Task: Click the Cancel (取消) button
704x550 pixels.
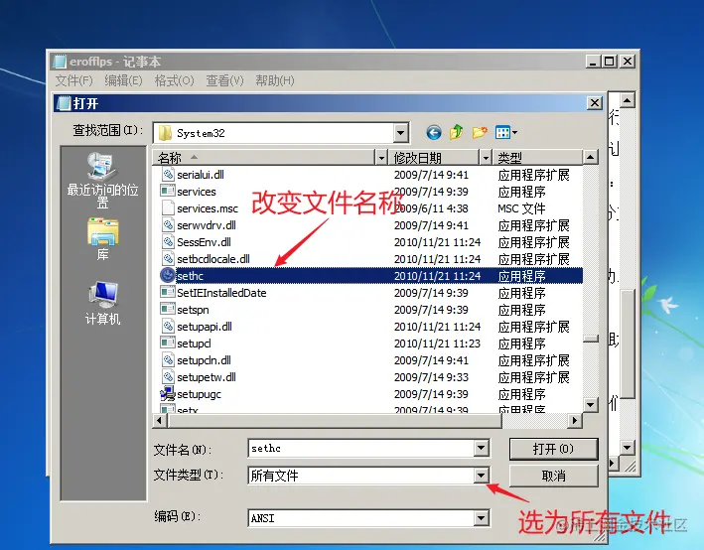Action: point(553,476)
